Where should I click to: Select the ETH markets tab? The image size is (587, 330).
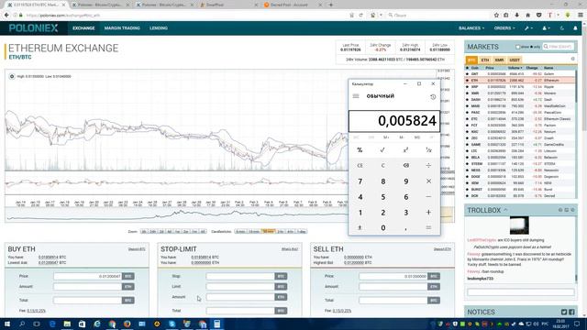(x=485, y=60)
